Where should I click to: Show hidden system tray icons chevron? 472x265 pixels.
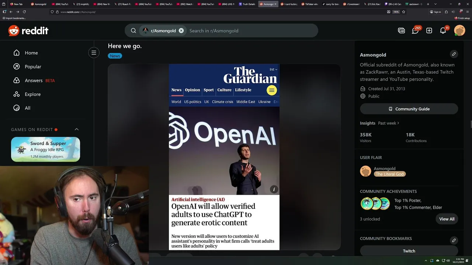[x=426, y=261]
